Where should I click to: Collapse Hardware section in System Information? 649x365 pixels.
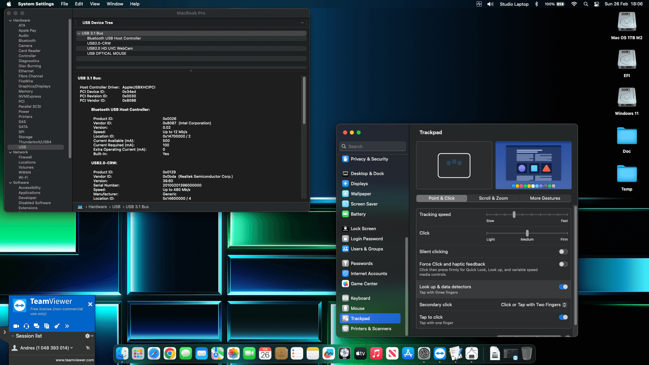click(10, 21)
